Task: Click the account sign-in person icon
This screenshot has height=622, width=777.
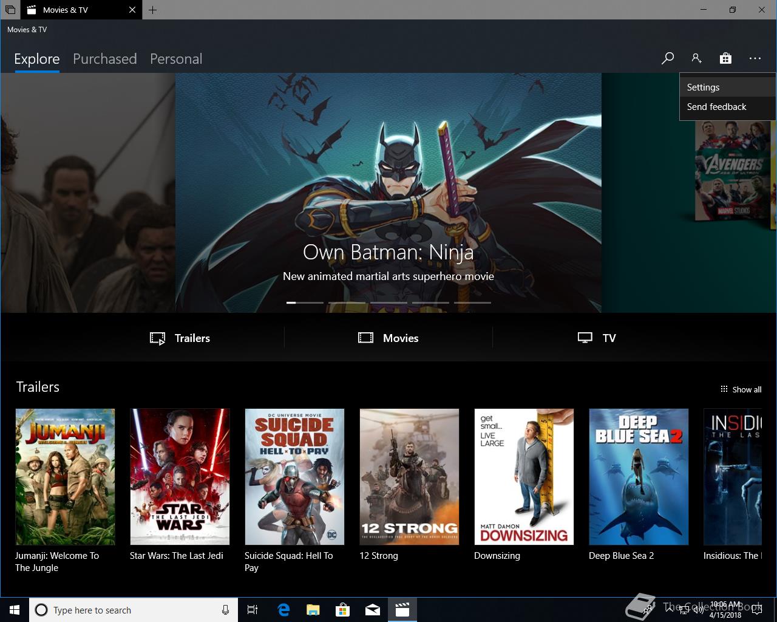Action: 696,58
